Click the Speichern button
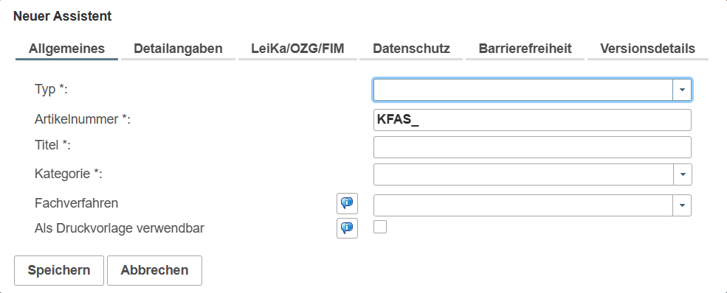727x293 pixels. (x=59, y=270)
